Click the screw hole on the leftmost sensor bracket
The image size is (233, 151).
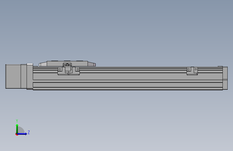pos(60,69)
